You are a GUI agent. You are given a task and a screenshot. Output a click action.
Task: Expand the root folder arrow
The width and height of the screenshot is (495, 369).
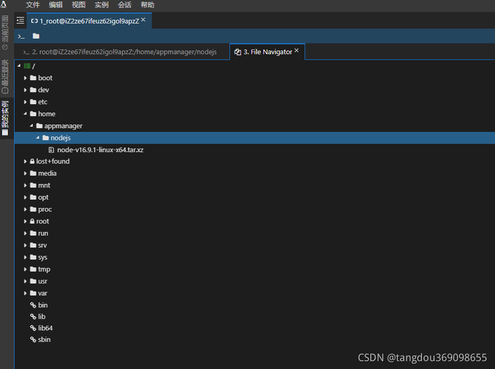(x=25, y=221)
